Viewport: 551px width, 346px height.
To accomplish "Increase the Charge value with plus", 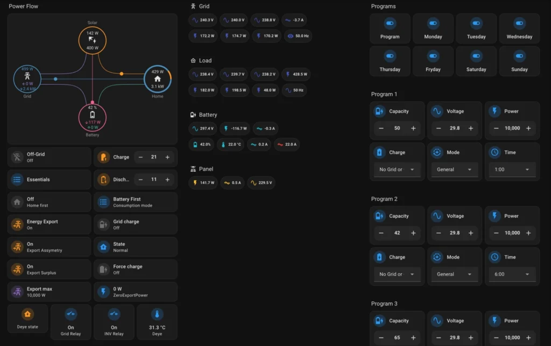I will (167, 157).
